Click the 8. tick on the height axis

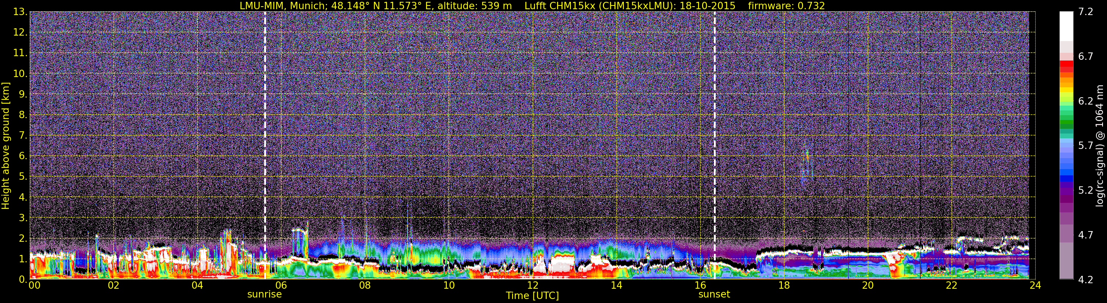coord(22,114)
